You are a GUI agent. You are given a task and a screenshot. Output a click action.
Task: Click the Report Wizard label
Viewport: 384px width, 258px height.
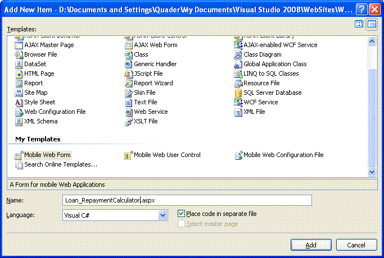point(153,83)
